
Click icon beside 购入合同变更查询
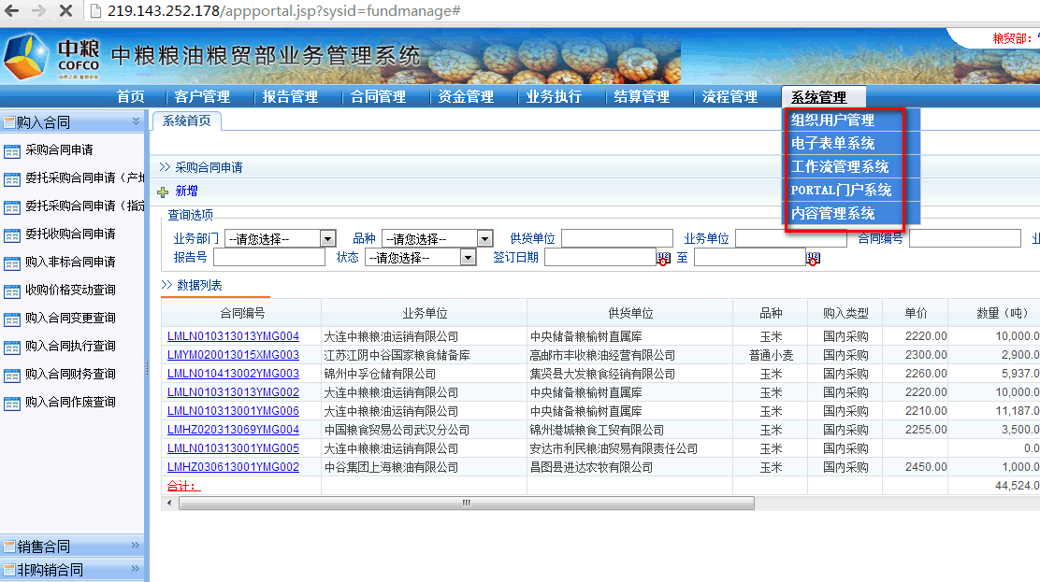coord(12,320)
